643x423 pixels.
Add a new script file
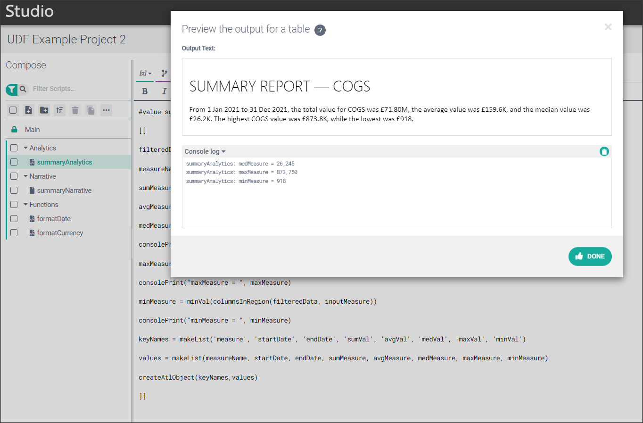(x=28, y=110)
